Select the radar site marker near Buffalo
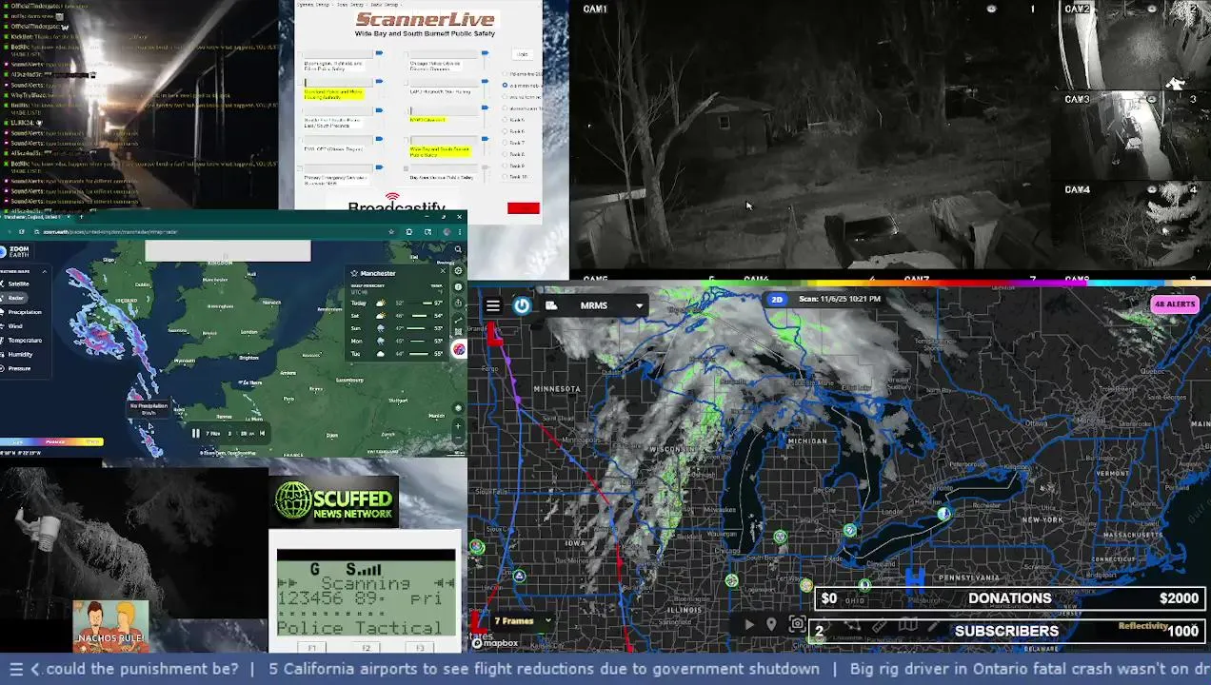Image resolution: width=1211 pixels, height=685 pixels. click(943, 514)
